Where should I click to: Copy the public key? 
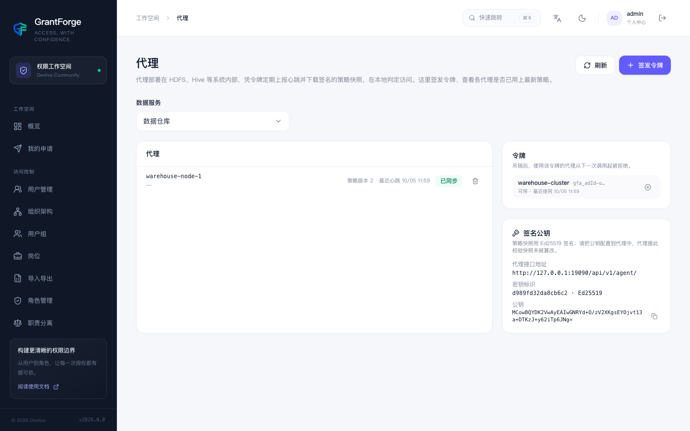(x=654, y=316)
